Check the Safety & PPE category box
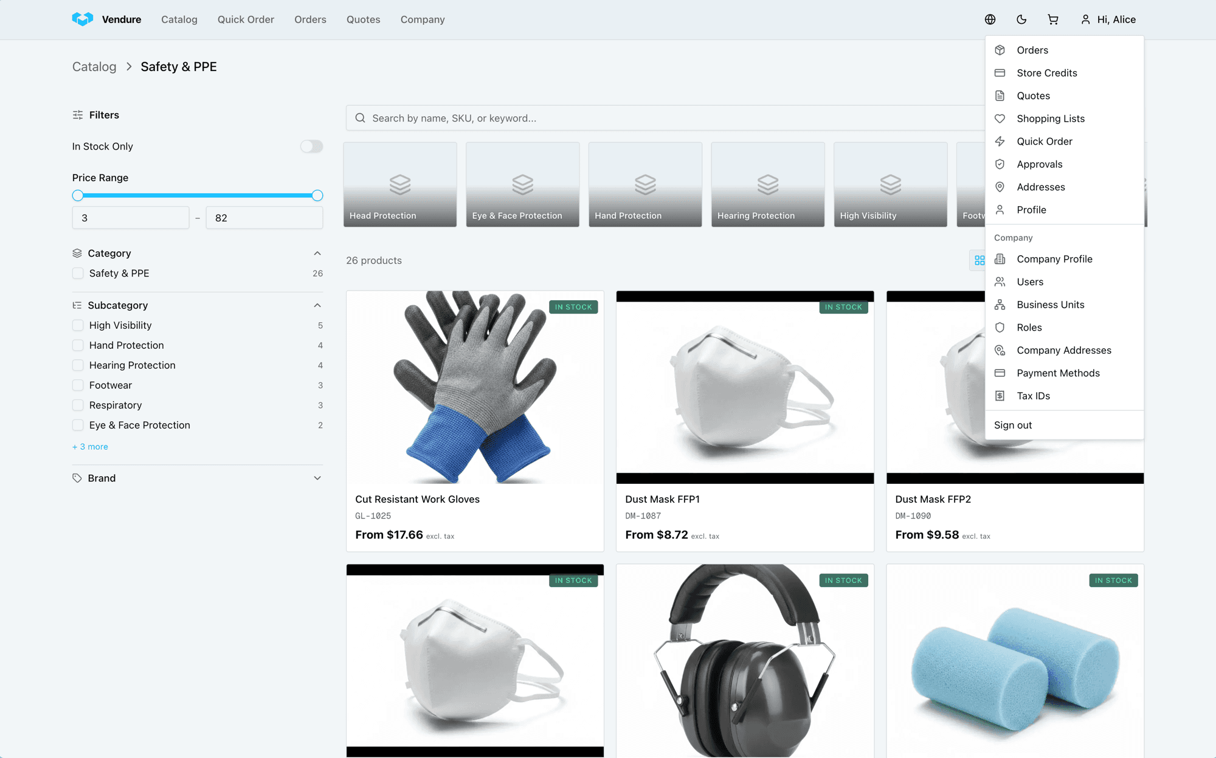This screenshot has width=1216, height=758. pos(78,274)
